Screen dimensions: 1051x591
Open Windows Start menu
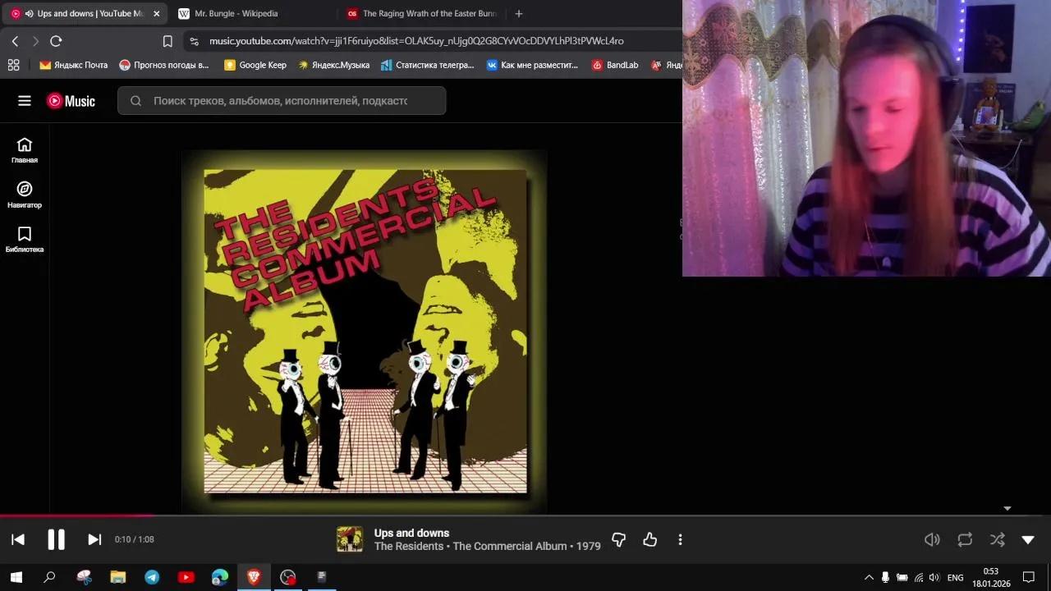point(16,577)
